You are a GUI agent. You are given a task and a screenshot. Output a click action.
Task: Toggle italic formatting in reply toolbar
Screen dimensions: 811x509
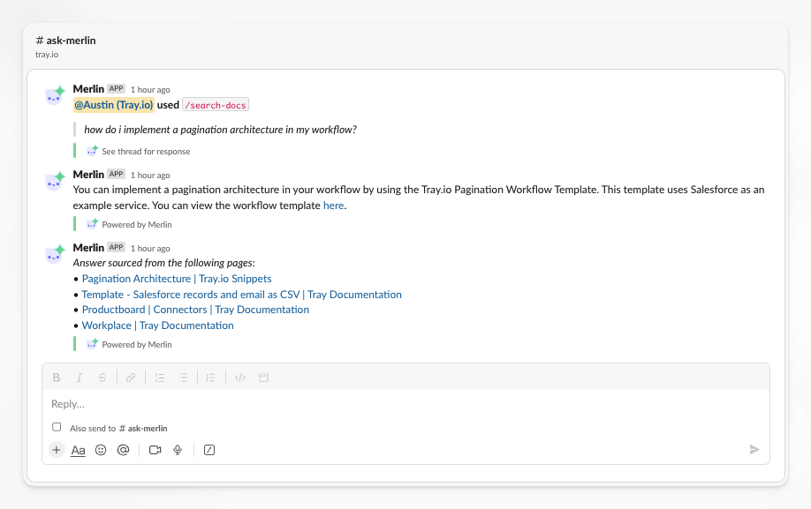click(80, 378)
